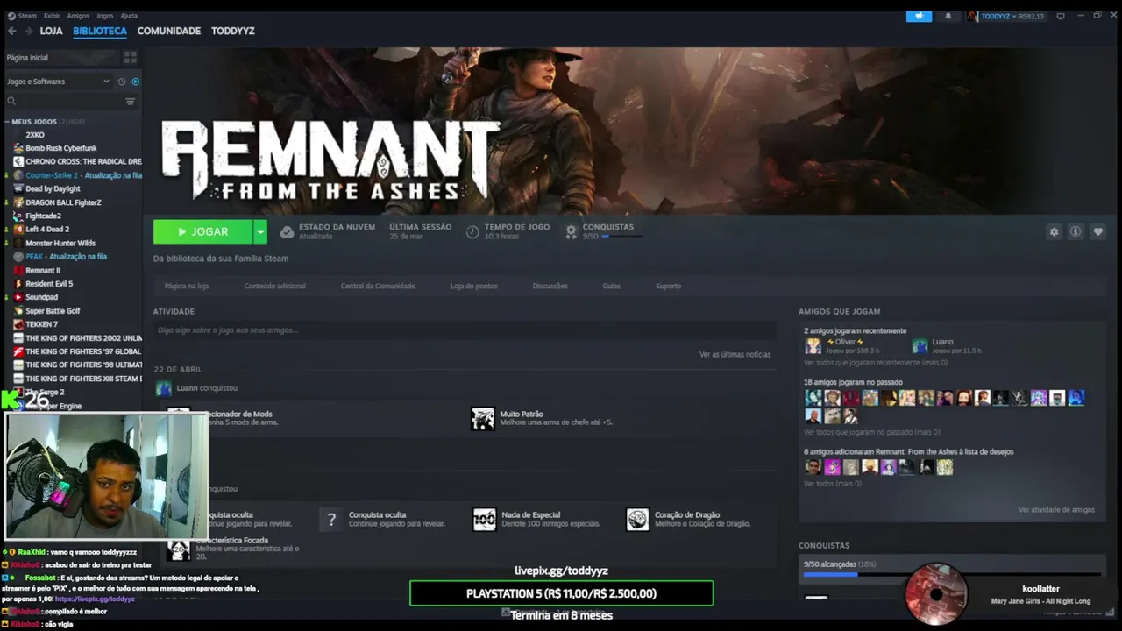Open Discussões link
Image resolution: width=1122 pixels, height=631 pixels.
click(550, 286)
